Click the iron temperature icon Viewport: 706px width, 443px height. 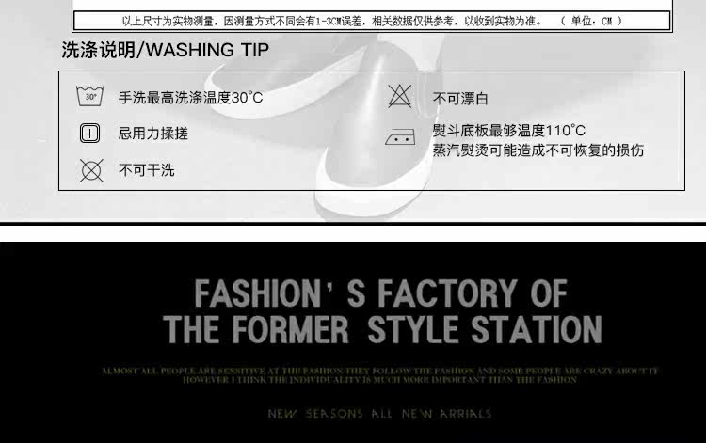point(400,137)
